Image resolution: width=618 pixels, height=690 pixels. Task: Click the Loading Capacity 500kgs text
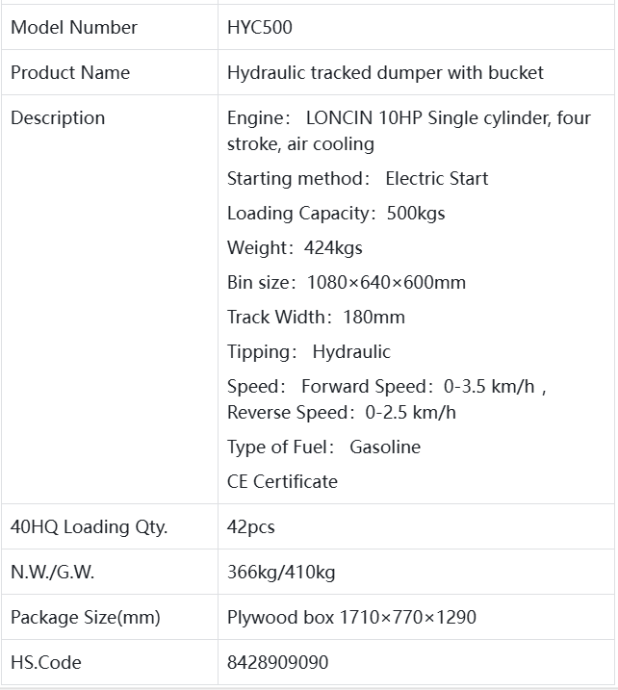pos(336,213)
